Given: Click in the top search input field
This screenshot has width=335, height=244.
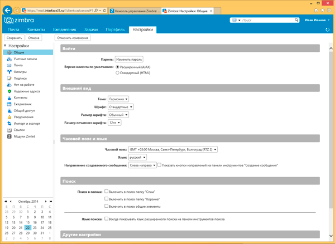Looking at the screenshot, I should click(265, 21).
